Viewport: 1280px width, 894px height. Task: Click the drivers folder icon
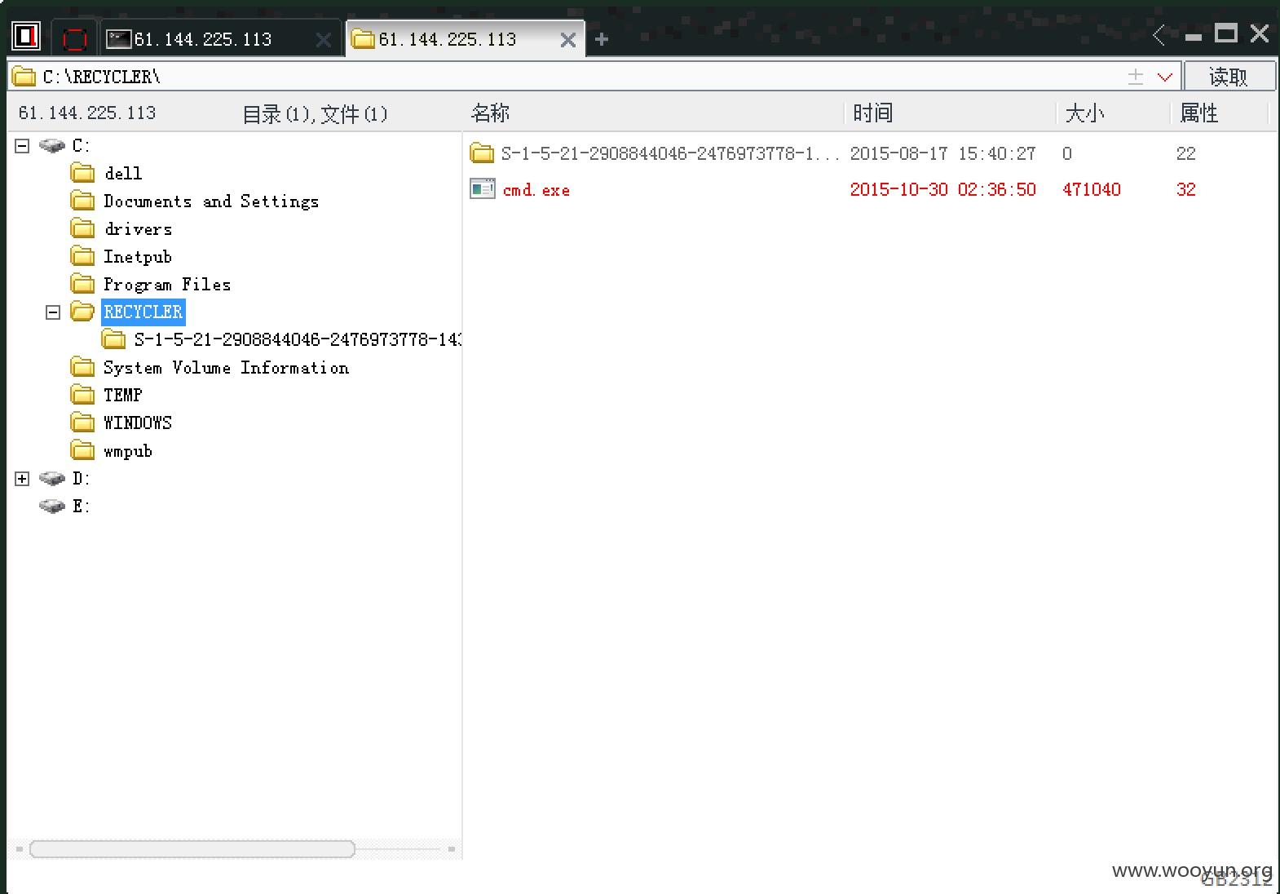tap(82, 228)
